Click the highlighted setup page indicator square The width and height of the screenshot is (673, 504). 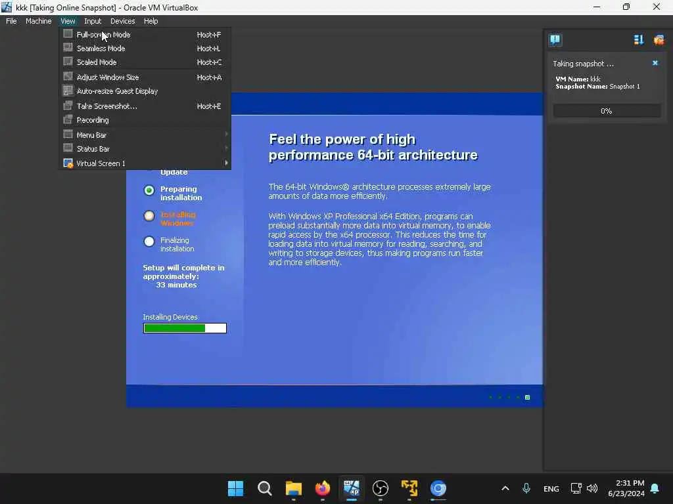[x=528, y=397]
